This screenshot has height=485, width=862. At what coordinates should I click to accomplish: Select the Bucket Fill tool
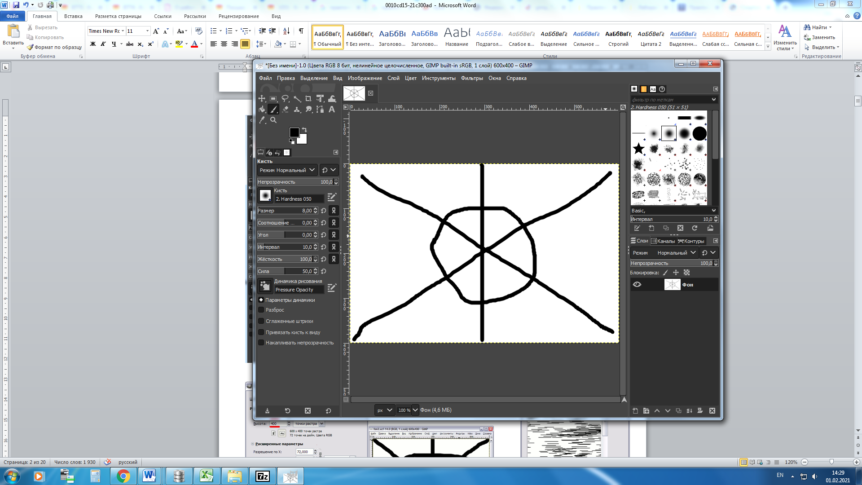[x=262, y=109]
